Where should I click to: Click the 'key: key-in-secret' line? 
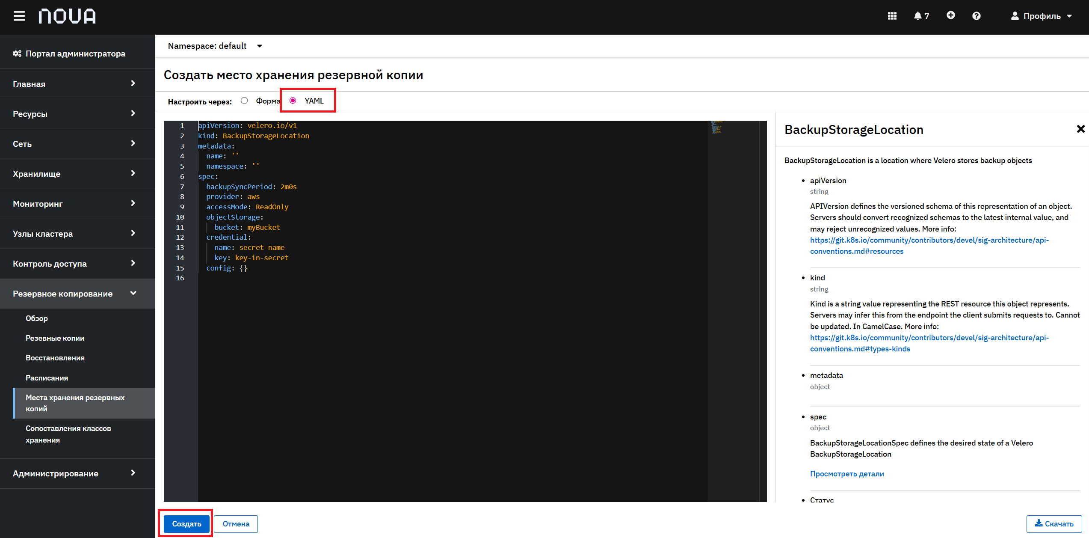tap(252, 258)
